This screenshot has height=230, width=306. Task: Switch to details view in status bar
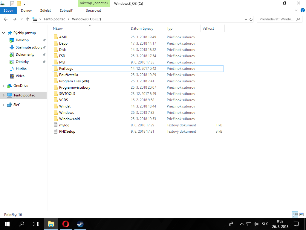(295, 214)
